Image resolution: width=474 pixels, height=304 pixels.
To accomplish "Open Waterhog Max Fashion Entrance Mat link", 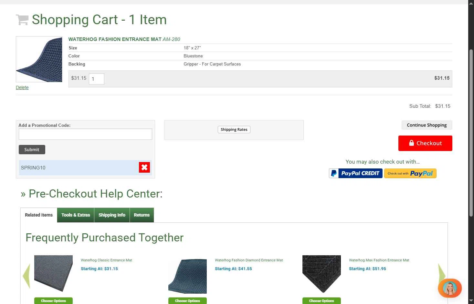I will 379,260.
